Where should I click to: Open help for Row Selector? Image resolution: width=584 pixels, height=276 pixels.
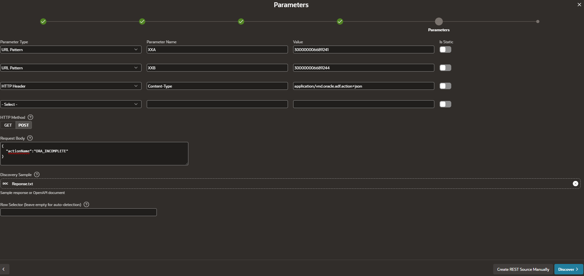pyautogui.click(x=87, y=204)
